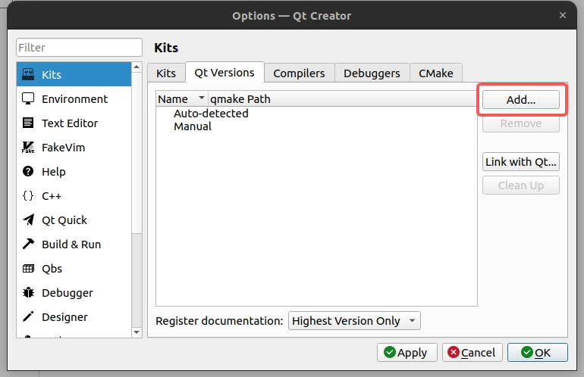Click the Qbs grid icon

click(28, 269)
